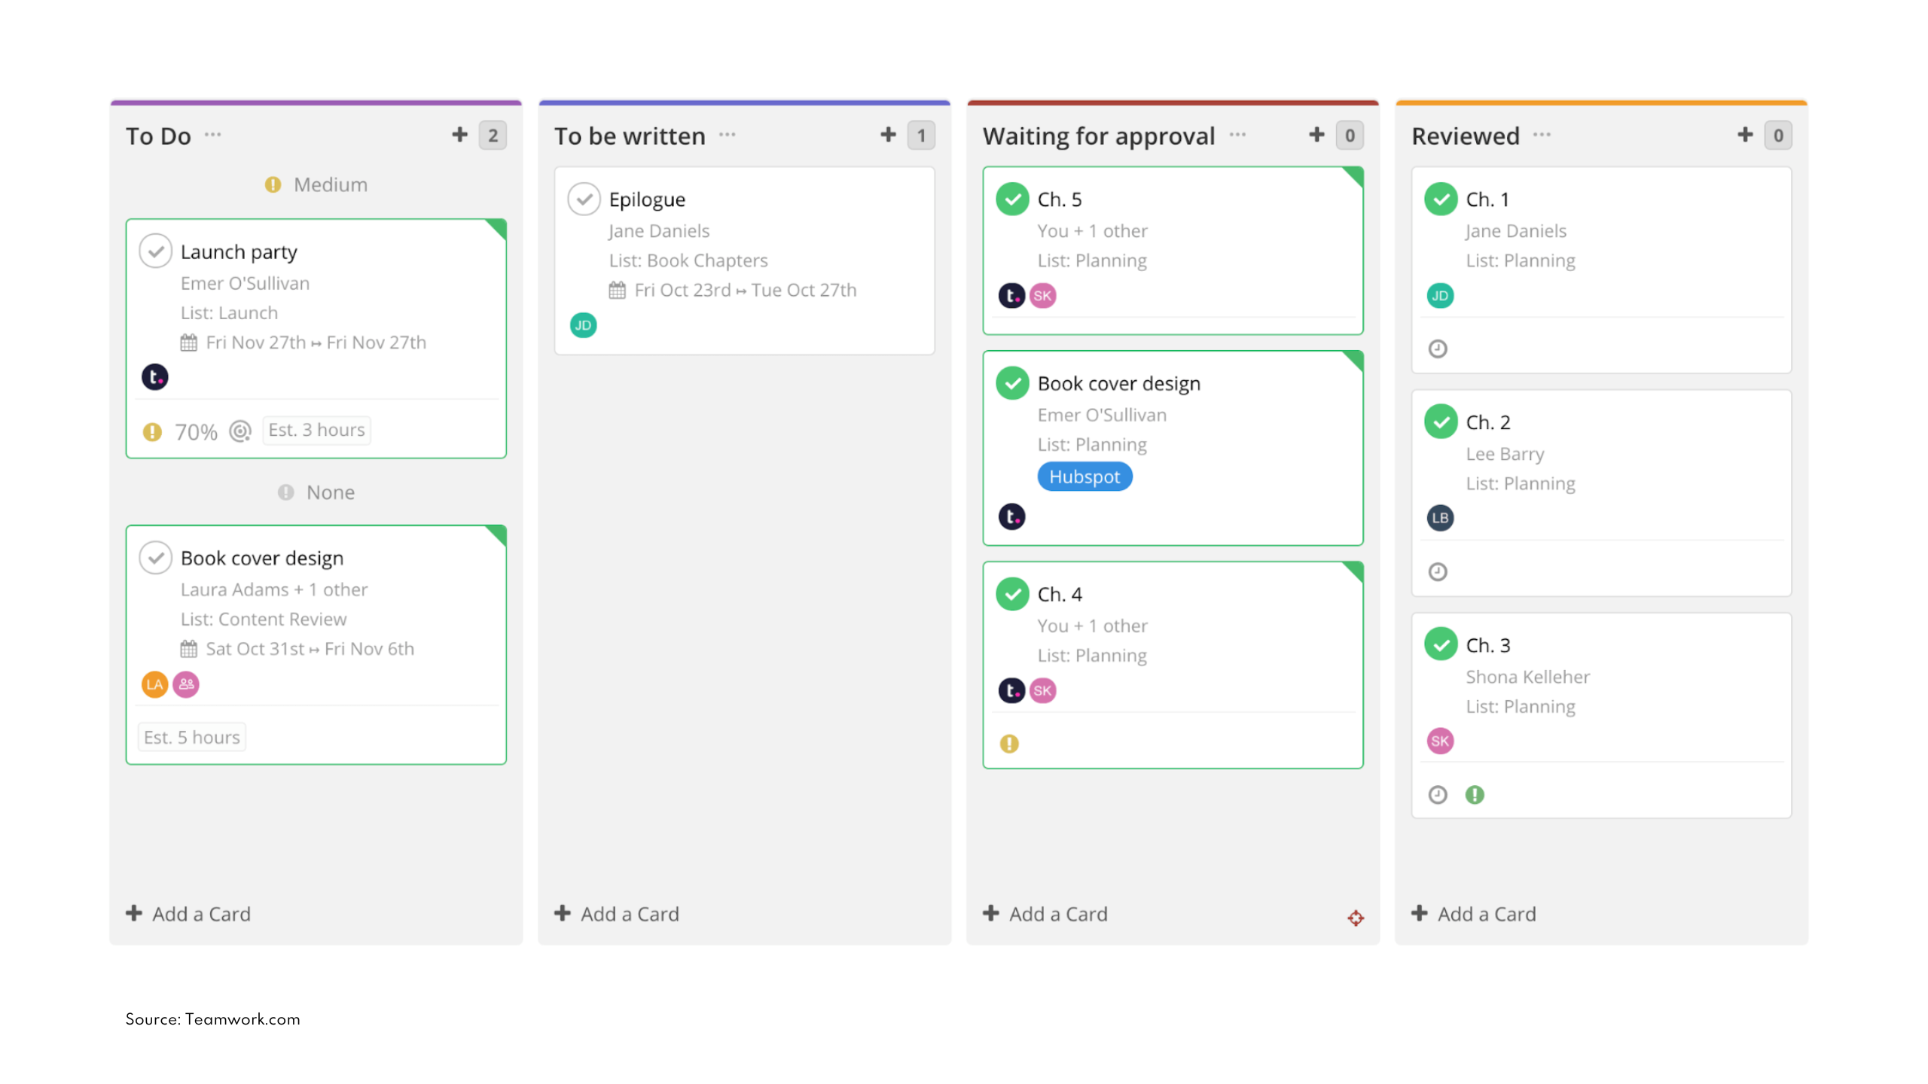Open the To be written column options ellipsis
The image size is (1928, 1084).
pyautogui.click(x=728, y=135)
